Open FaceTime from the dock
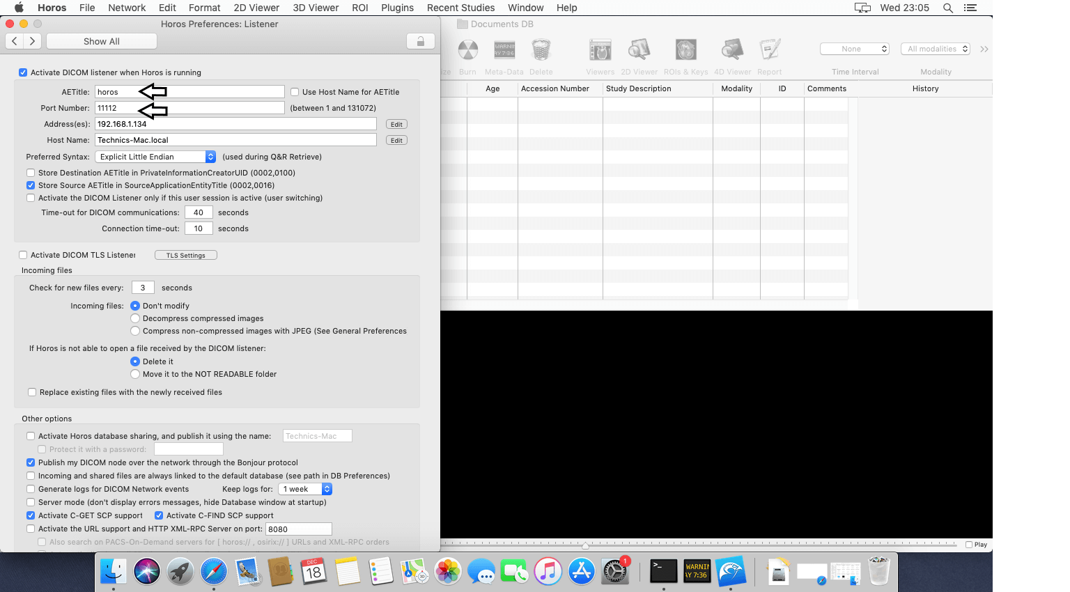This screenshot has height=592, width=1070. coord(515,572)
